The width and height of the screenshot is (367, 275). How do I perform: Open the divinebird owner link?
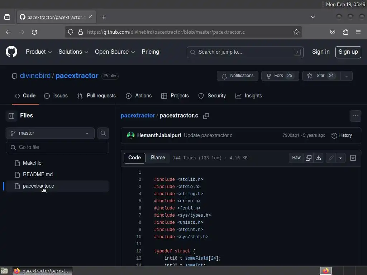(35, 76)
